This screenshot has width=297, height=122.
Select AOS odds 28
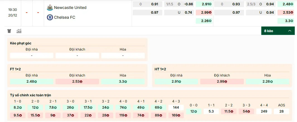[281, 111]
